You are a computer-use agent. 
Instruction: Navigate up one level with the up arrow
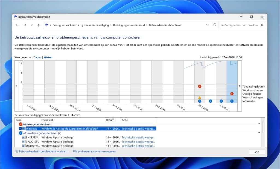39,25
